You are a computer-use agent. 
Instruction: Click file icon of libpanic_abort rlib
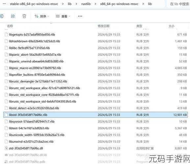tap(6, 55)
